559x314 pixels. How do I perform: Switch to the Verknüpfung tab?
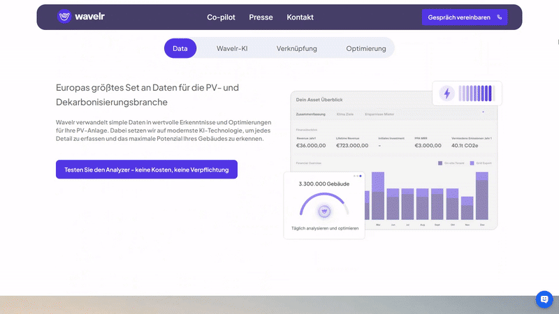(296, 48)
